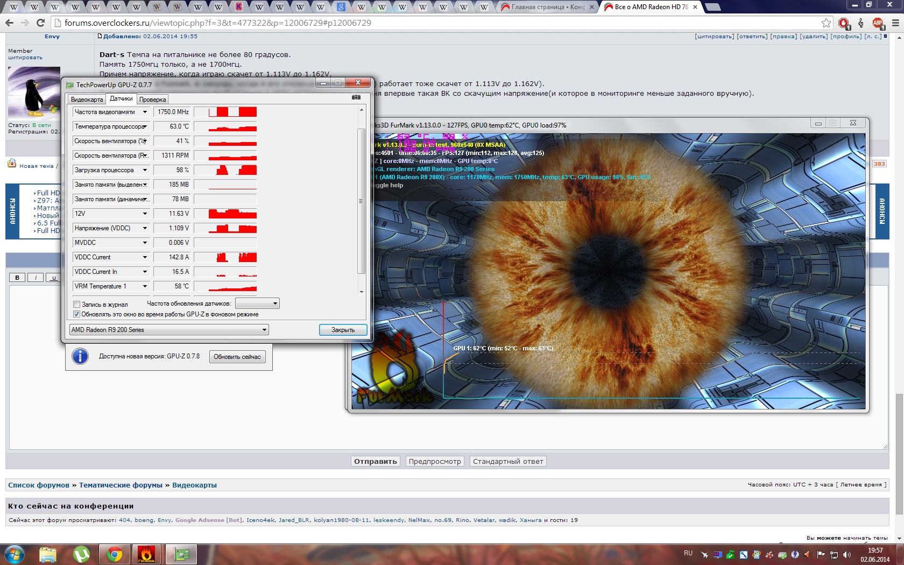Click inside the reply message text area
This screenshot has width=904, height=565.
pos(448,368)
